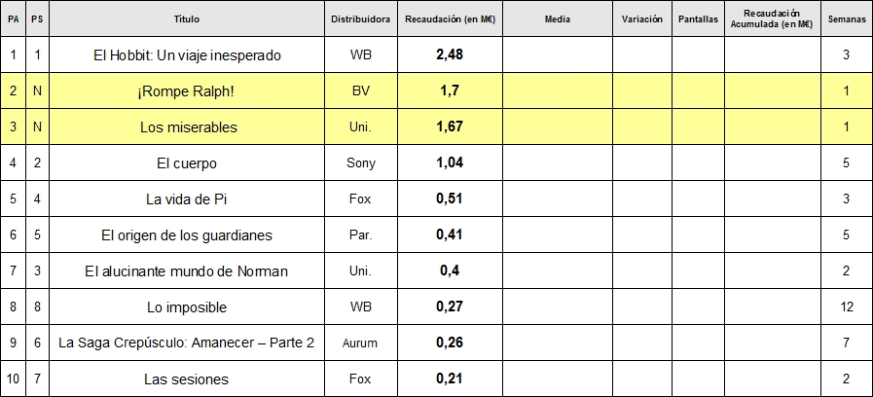Click the Aurum distributor cell
Screen dimensions: 873x397
tap(360, 343)
